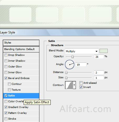Enable the Anti-aliased checkbox
This screenshot has width=119, height=122.
pyautogui.click(x=81, y=83)
